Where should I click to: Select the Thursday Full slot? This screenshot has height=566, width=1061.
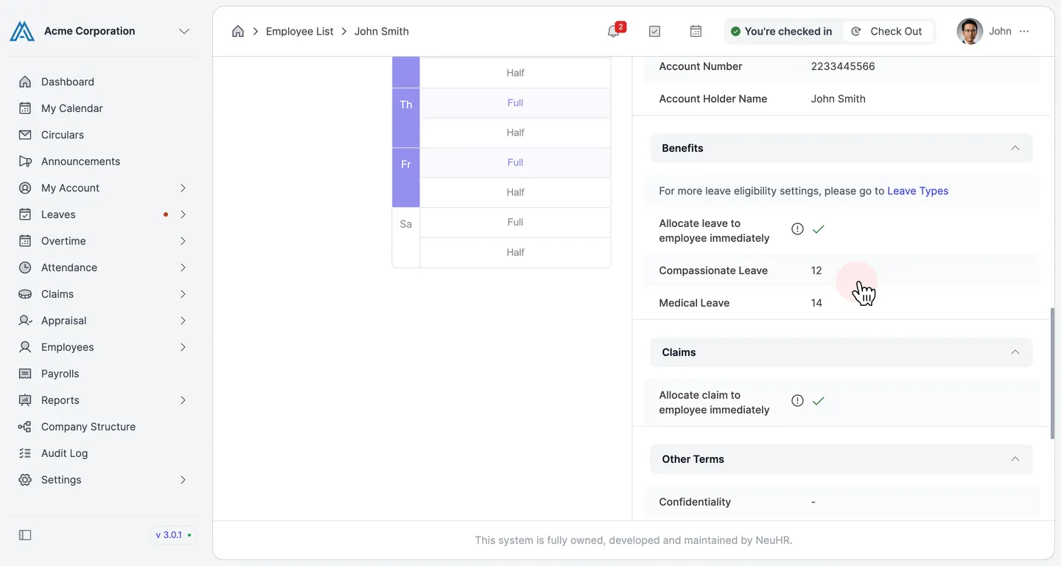[x=515, y=103]
